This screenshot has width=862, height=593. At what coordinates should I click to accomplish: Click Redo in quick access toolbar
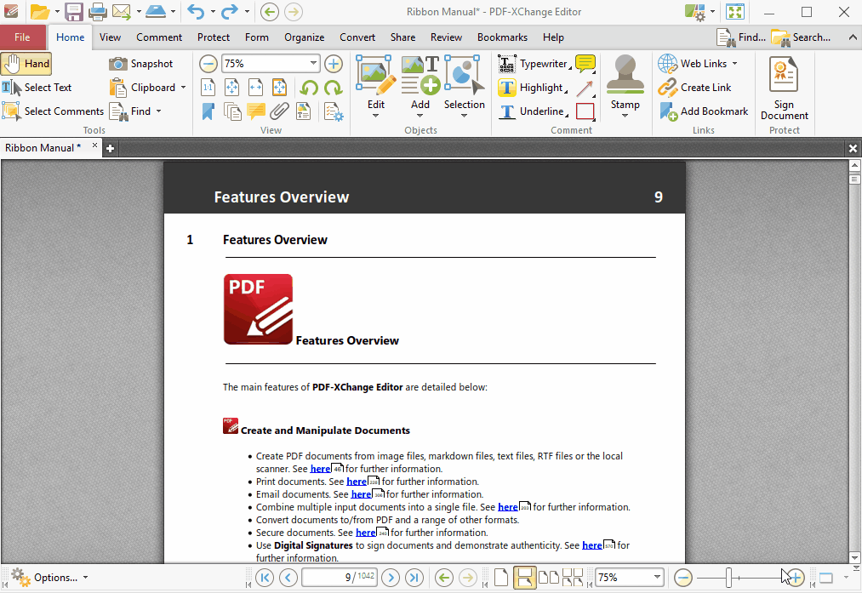tap(230, 12)
